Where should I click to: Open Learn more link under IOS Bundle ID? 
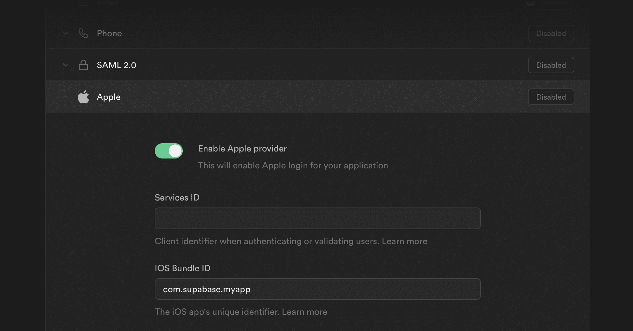(304, 312)
